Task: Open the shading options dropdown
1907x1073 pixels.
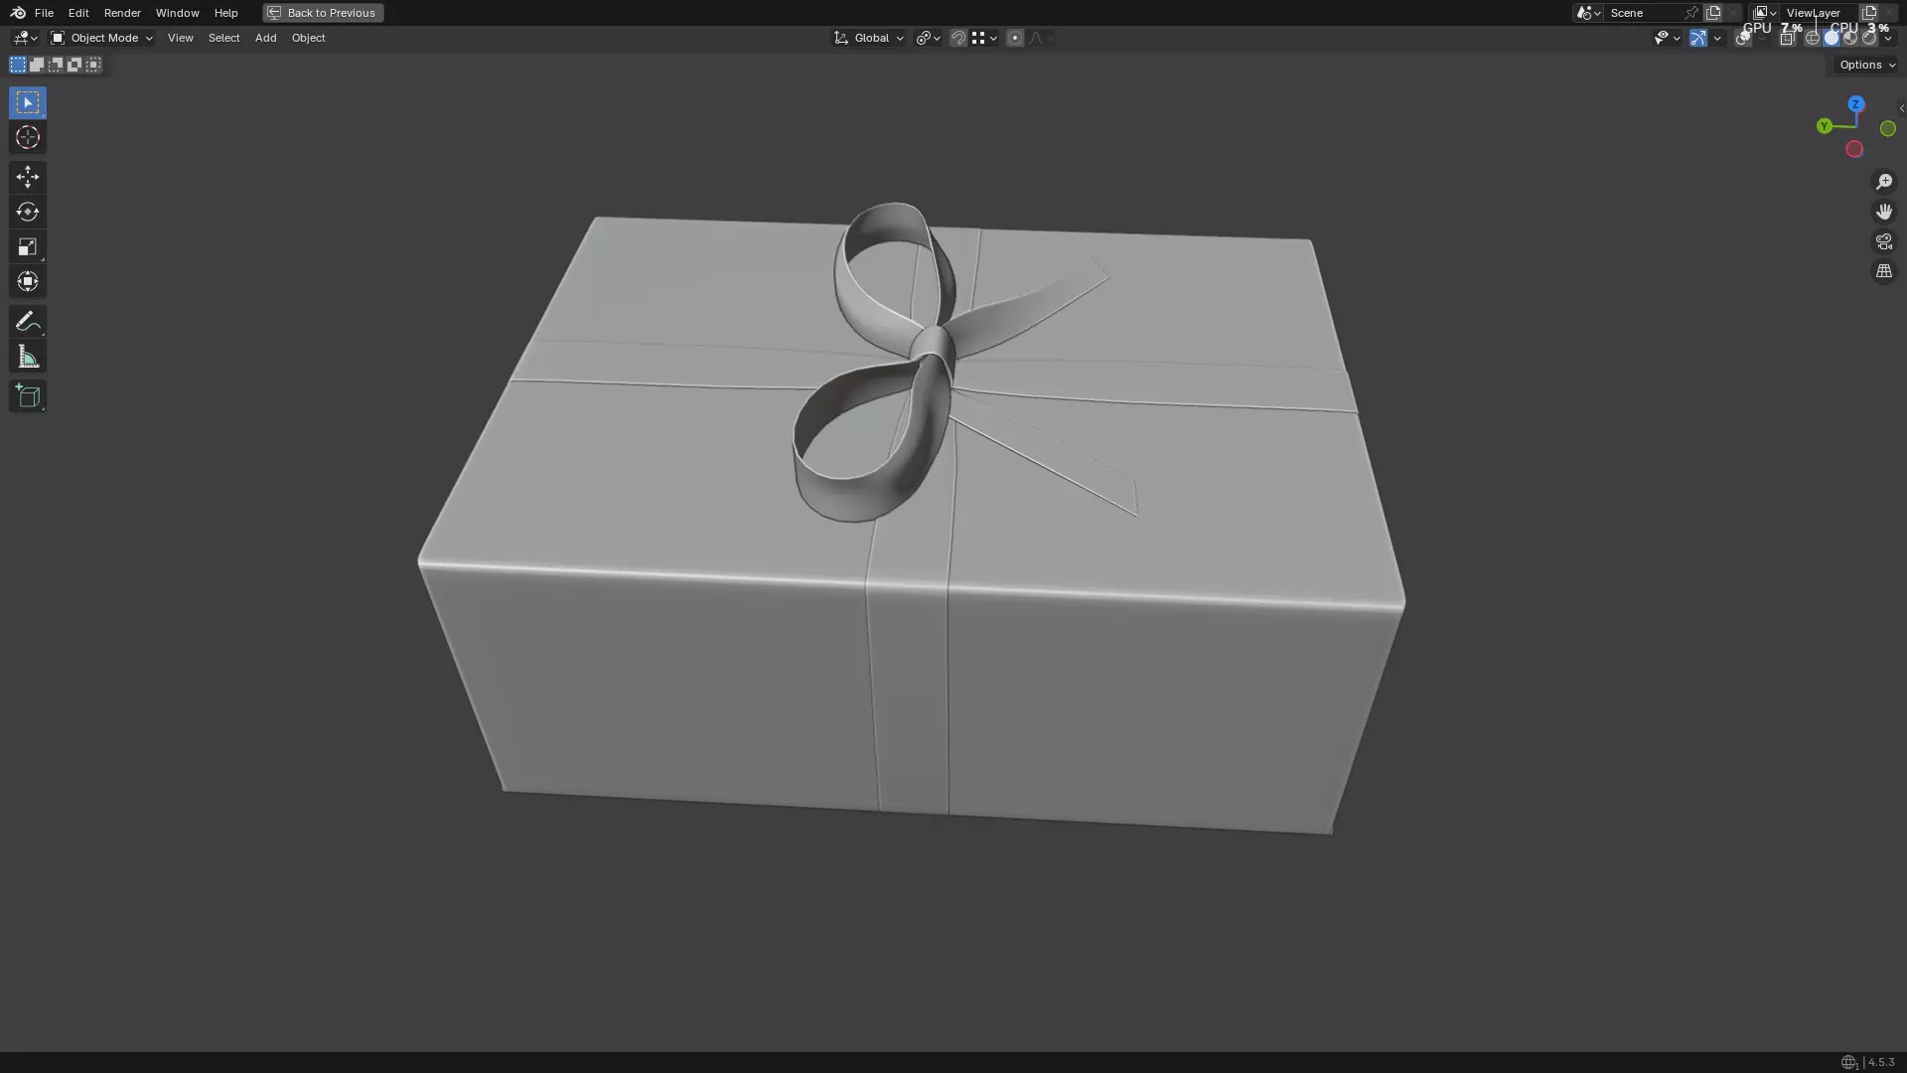Action: pos(1888,38)
